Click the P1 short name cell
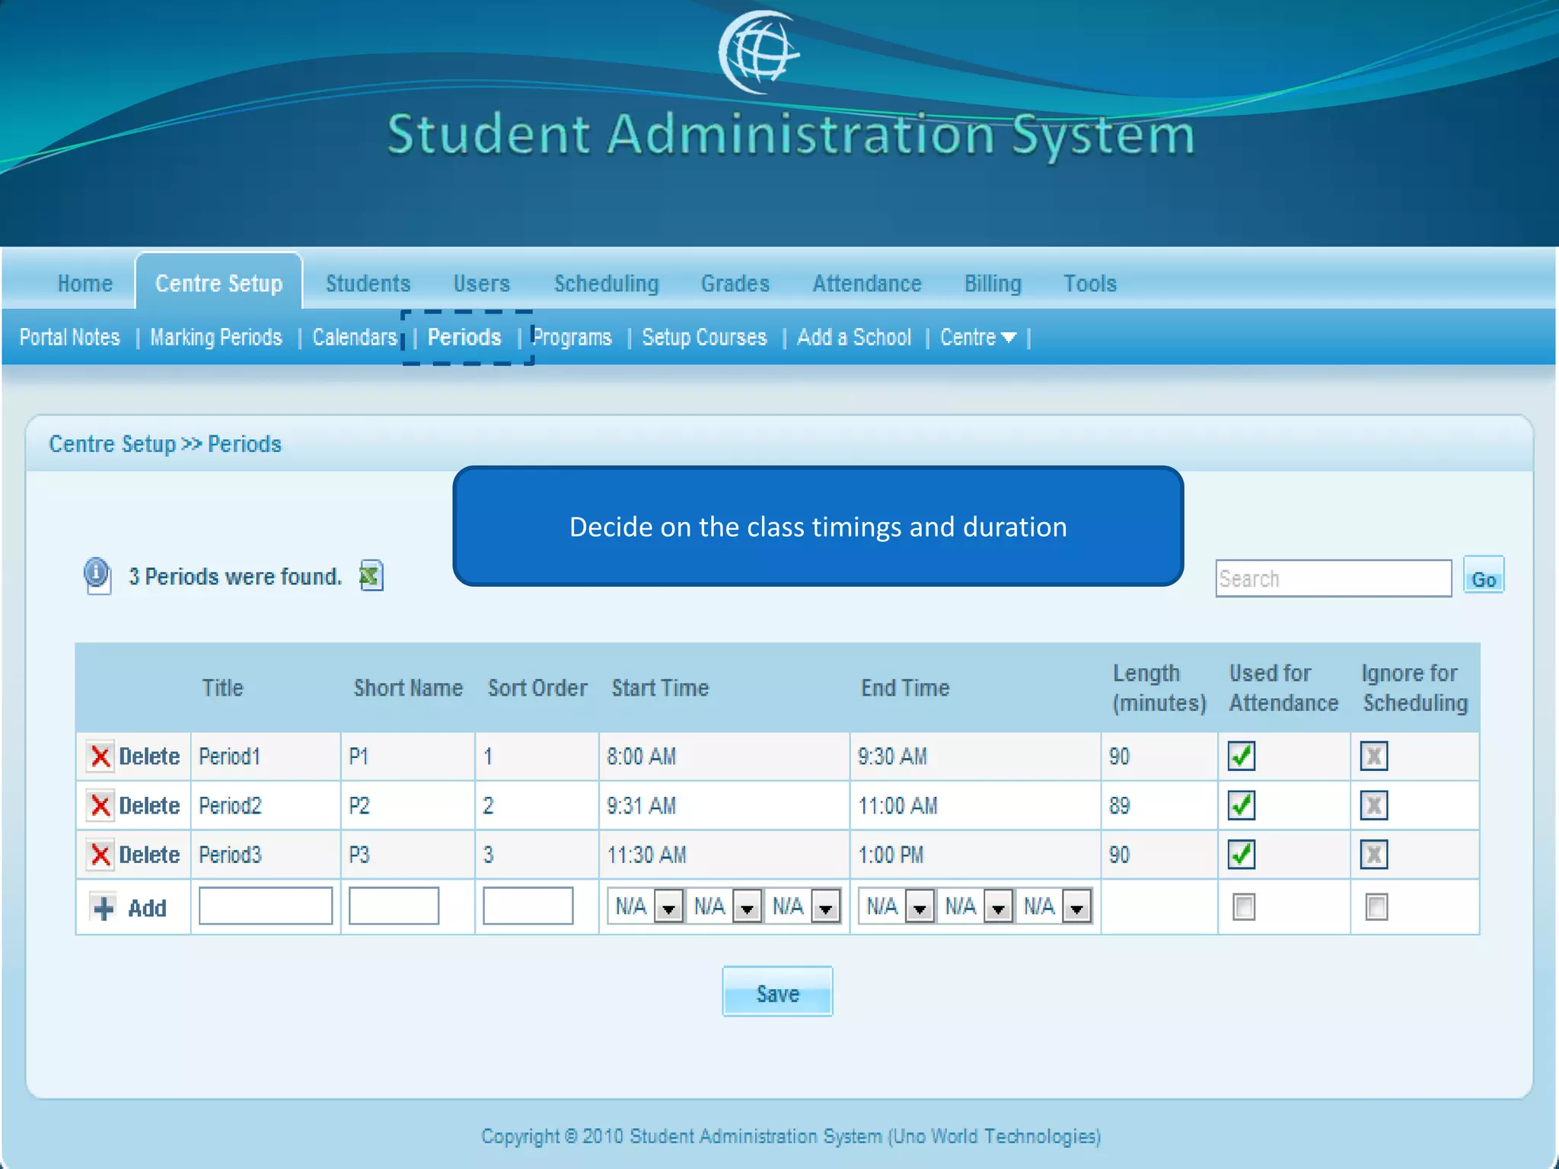Image resolution: width=1559 pixels, height=1169 pixels. (x=408, y=757)
